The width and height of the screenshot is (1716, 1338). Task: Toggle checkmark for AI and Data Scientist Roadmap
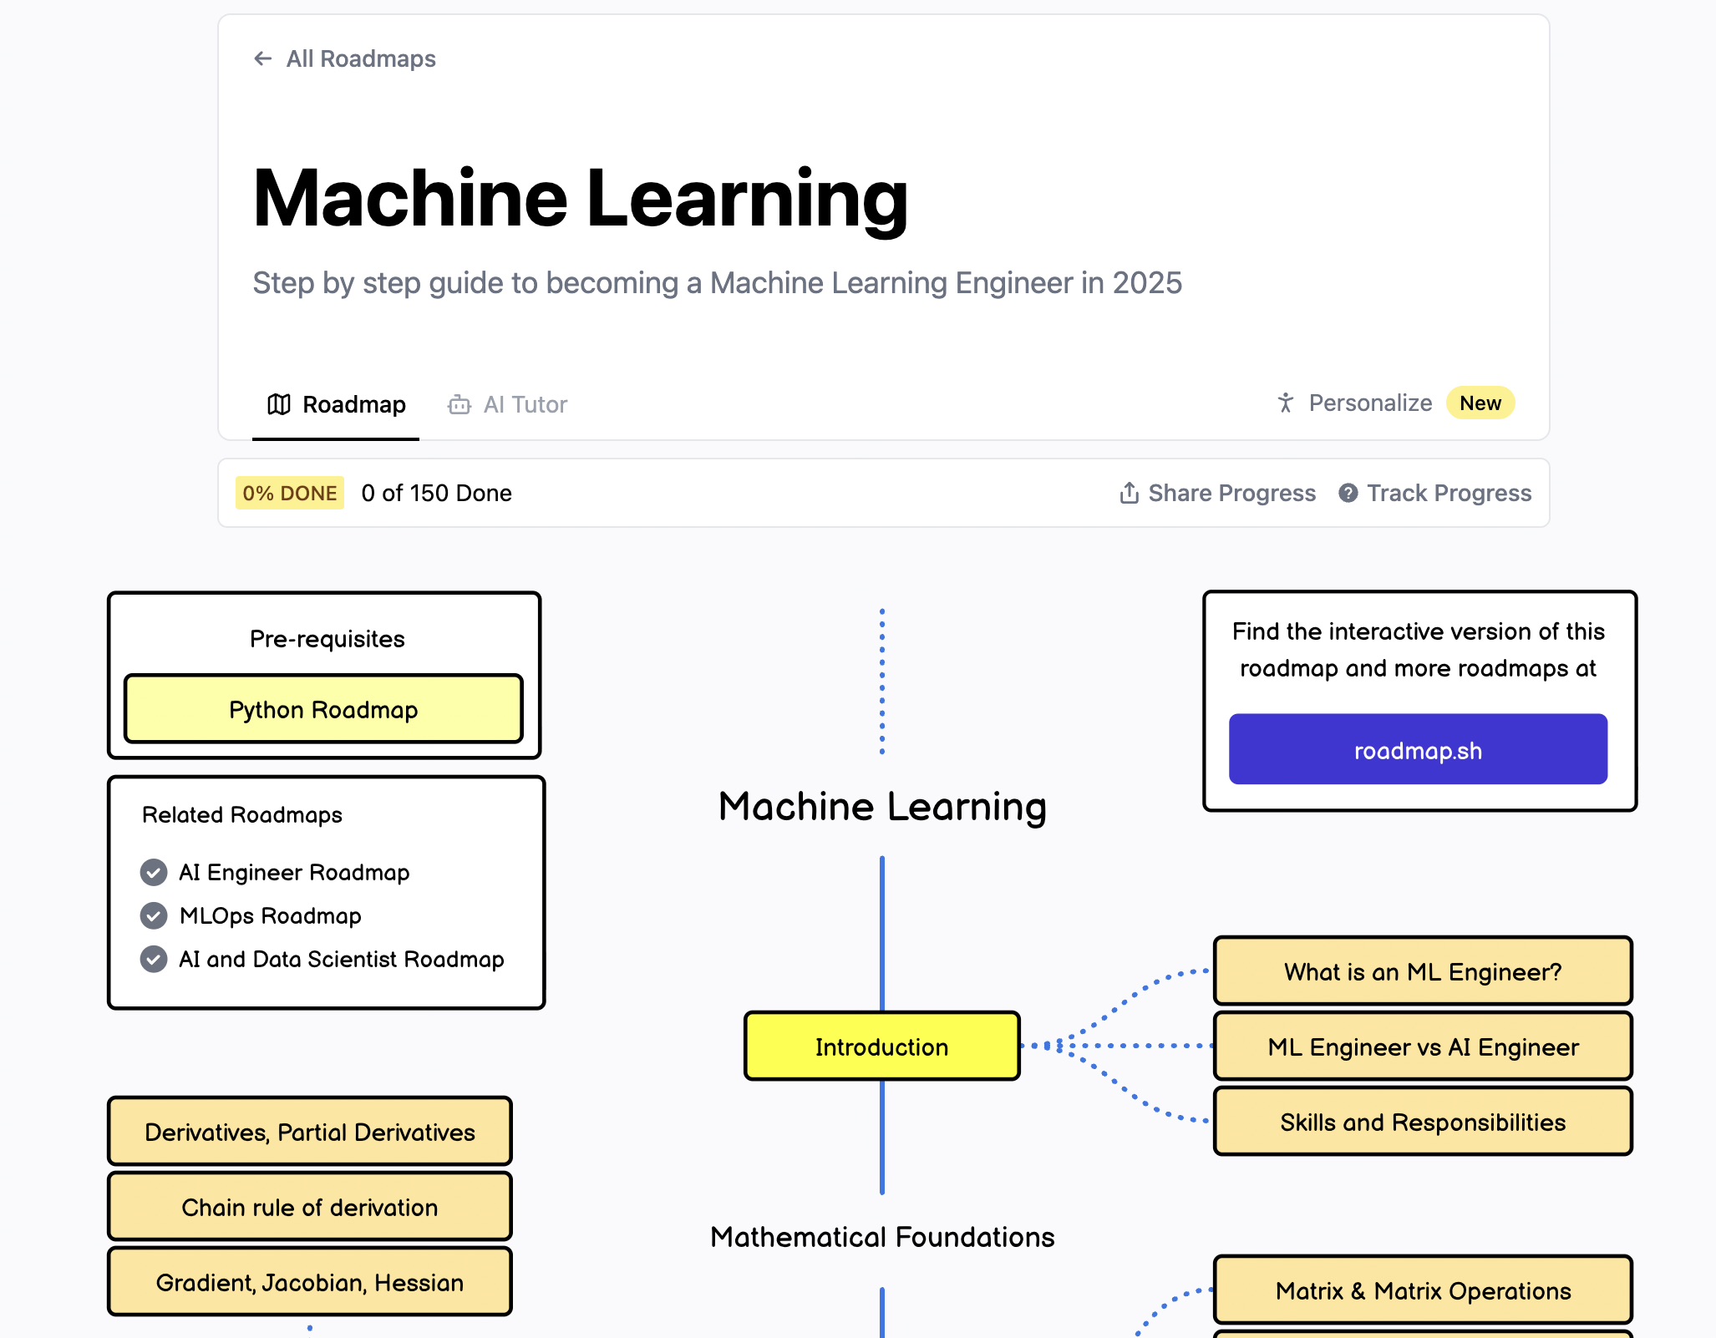coord(154,960)
